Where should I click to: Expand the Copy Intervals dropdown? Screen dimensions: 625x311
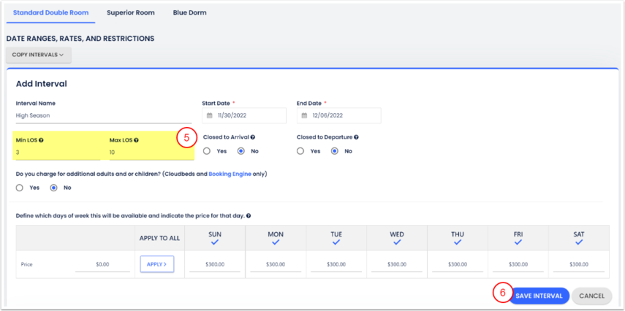(x=38, y=55)
